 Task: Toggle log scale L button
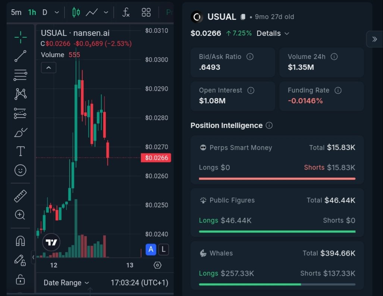coord(163,249)
